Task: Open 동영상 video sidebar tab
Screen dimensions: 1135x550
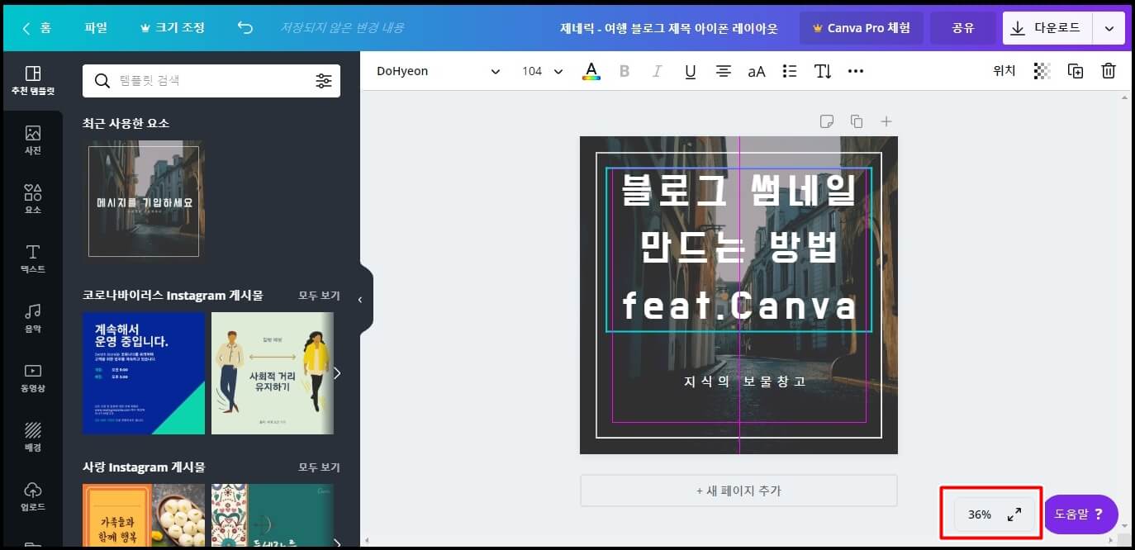Action: [x=32, y=378]
